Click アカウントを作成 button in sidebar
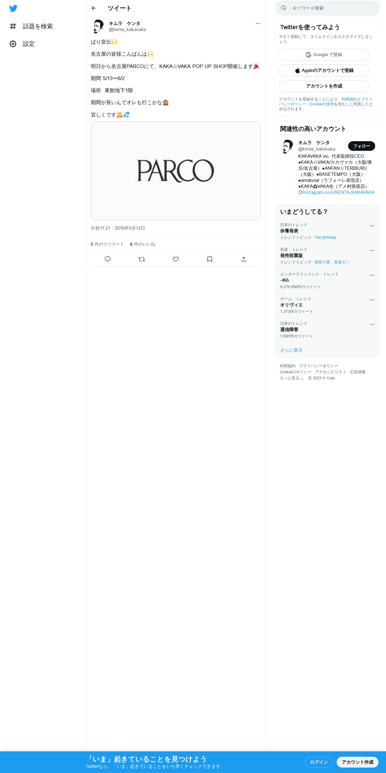The image size is (386, 773). [x=324, y=86]
